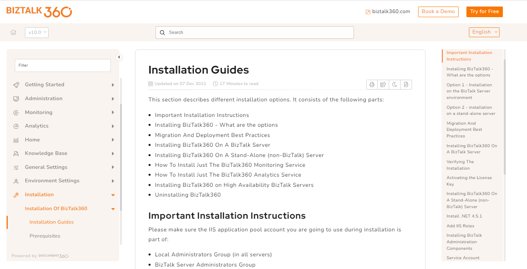527x269 pixels.
Task: Click the sidebar Filter input field
Action: click(x=63, y=65)
